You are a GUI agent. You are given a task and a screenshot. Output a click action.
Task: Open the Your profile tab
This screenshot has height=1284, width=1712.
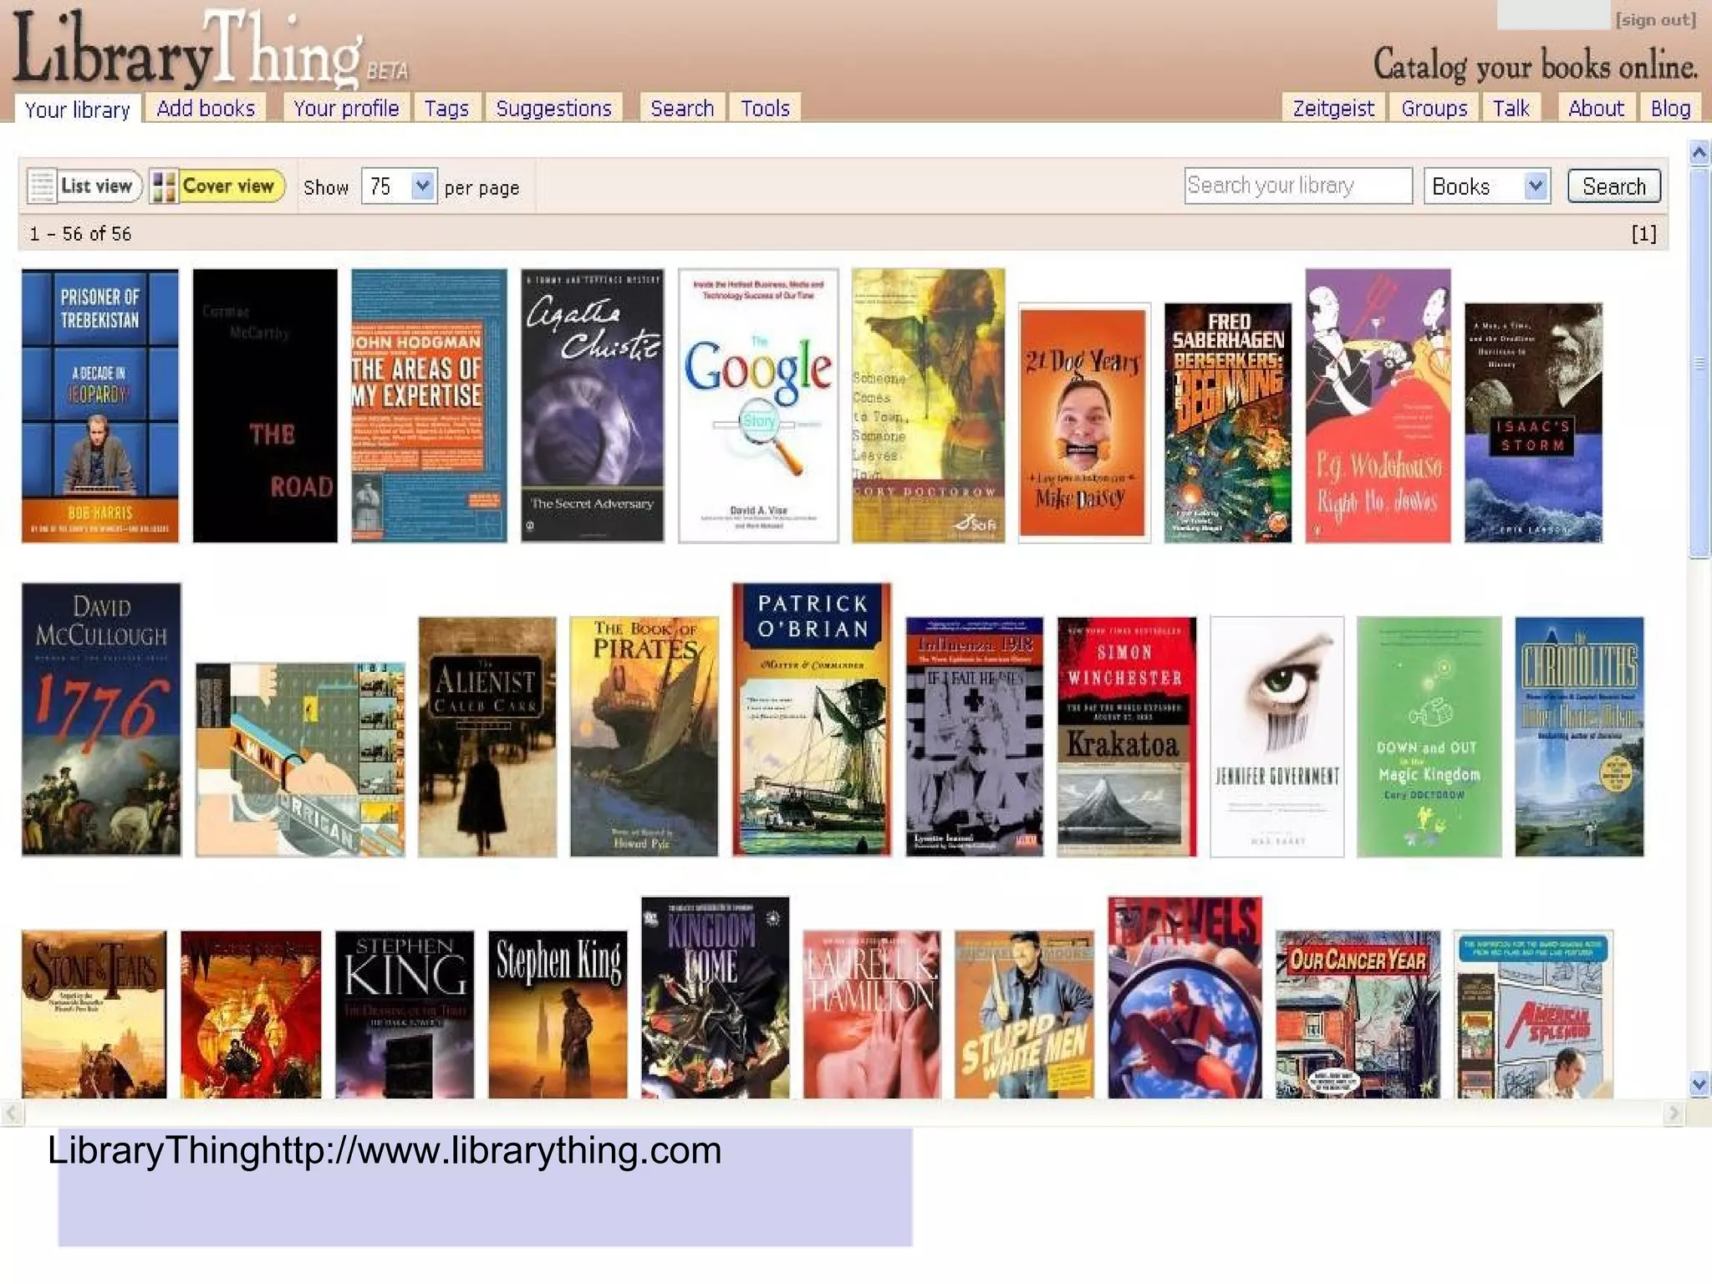coord(346,109)
